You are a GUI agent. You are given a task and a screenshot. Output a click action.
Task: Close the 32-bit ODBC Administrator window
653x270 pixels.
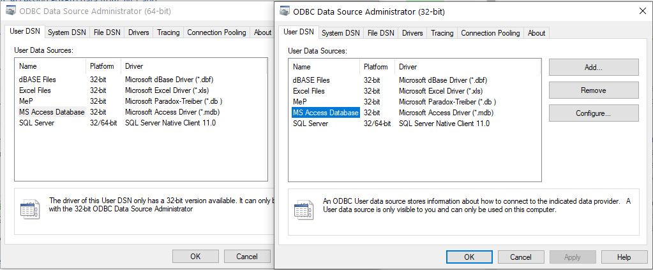click(x=642, y=11)
